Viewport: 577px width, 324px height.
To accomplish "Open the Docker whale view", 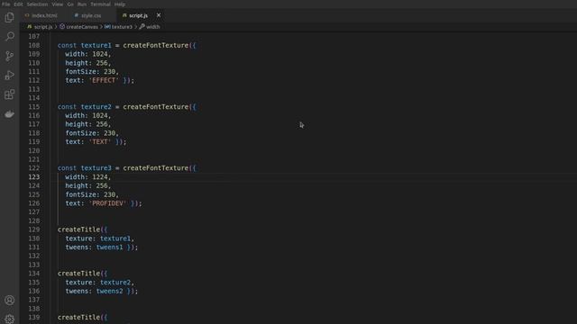I will click(10, 114).
